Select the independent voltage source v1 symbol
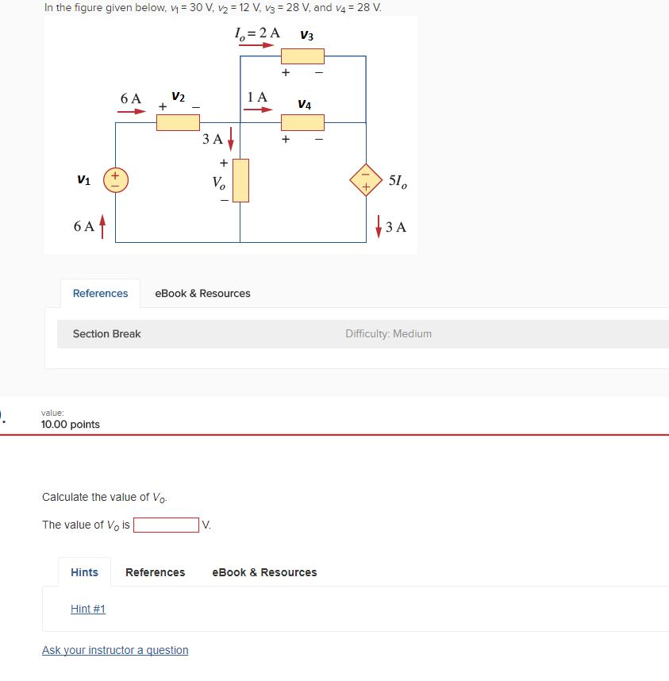Image resolution: width=669 pixels, height=681 pixels. (x=114, y=180)
